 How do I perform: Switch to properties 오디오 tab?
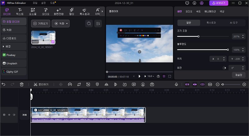click(x=189, y=11)
